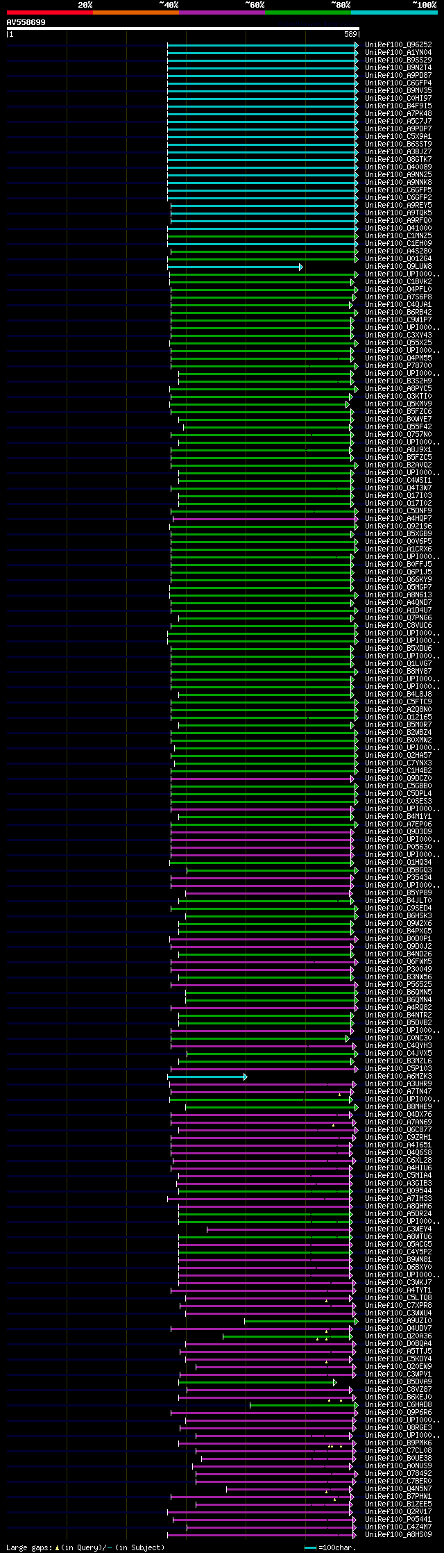Screen dimensions: 444x1553
Task: Open hit UniRef100_Q09544
Action: tap(398, 1191)
